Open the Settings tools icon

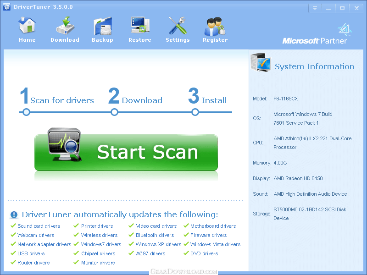[178, 25]
